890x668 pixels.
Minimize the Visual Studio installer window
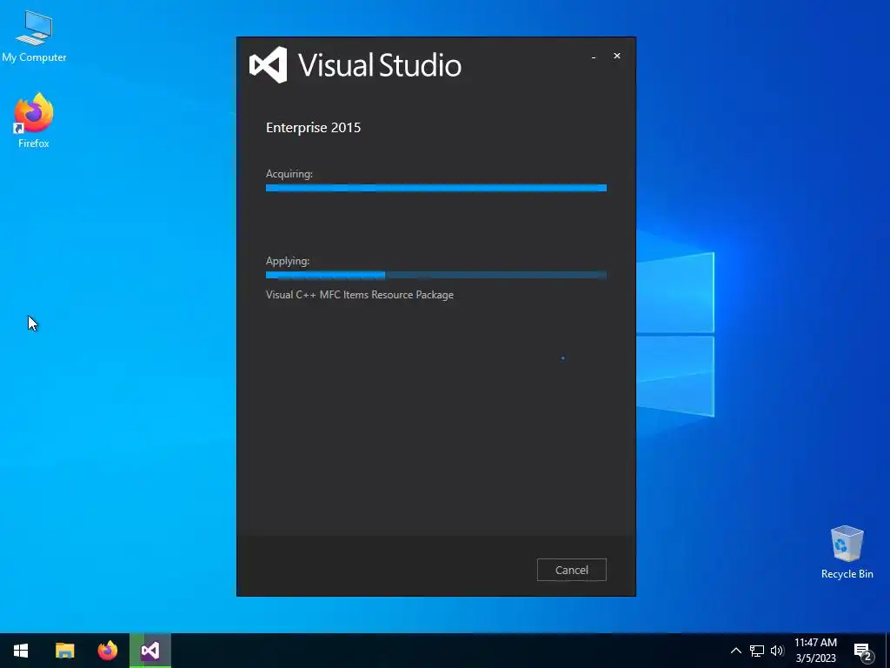[594, 57]
